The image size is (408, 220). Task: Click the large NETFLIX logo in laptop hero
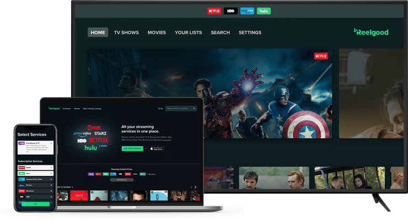(98, 140)
